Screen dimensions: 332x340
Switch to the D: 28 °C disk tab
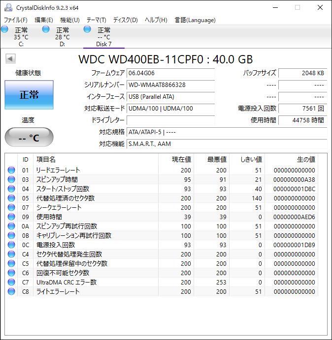[x=63, y=37]
